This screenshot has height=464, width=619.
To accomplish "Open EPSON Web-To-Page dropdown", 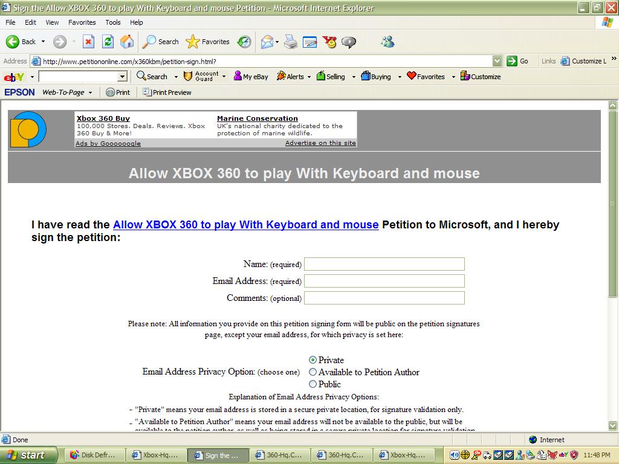I will [67, 92].
